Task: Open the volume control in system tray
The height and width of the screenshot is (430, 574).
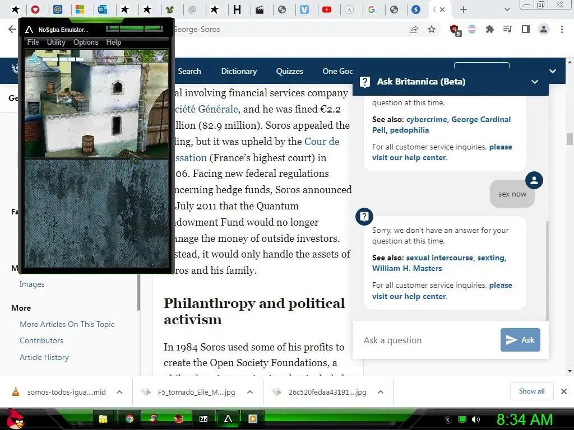Action: click(476, 419)
